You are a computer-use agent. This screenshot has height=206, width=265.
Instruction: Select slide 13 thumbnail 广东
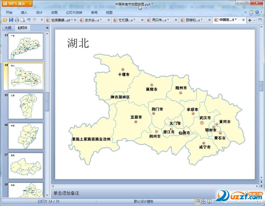point(26,46)
